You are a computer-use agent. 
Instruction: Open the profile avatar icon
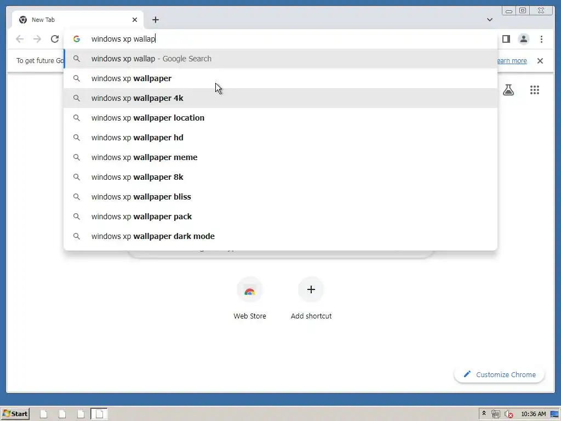[x=523, y=39]
